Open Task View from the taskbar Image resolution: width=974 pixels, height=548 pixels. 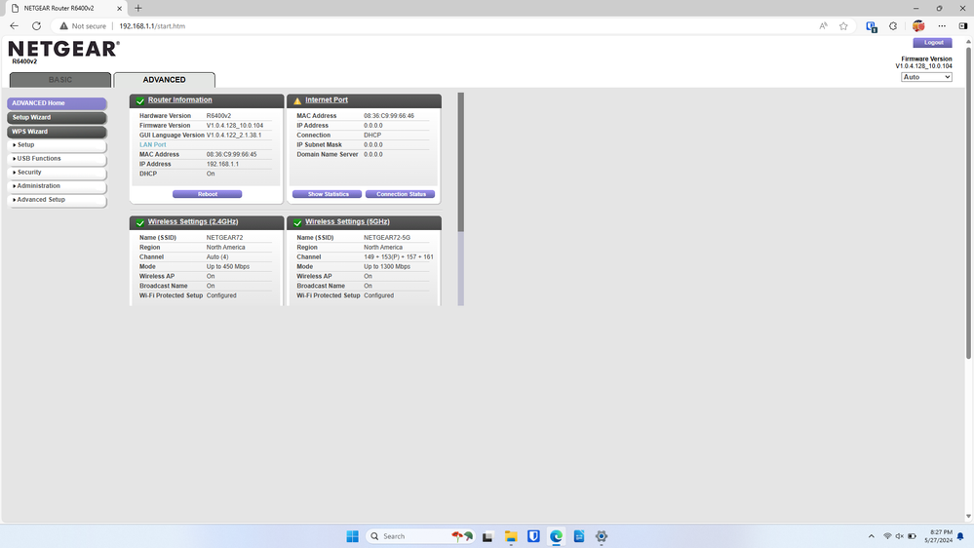pyautogui.click(x=487, y=536)
